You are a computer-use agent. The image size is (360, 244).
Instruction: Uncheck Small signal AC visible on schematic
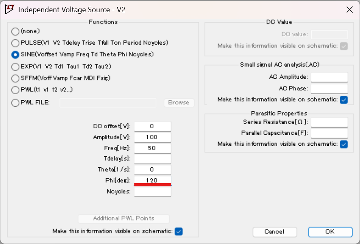coord(344,100)
